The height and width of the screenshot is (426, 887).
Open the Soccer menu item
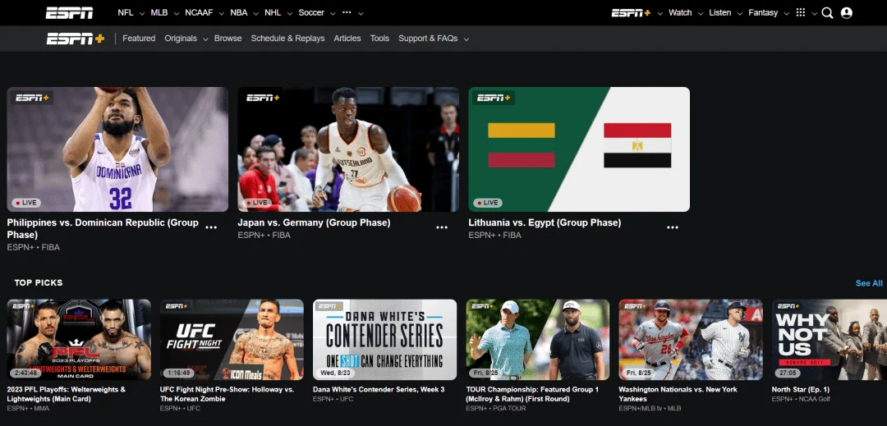click(311, 12)
